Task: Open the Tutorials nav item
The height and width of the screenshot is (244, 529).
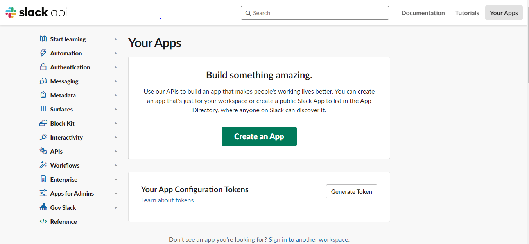Action: pyautogui.click(x=467, y=13)
